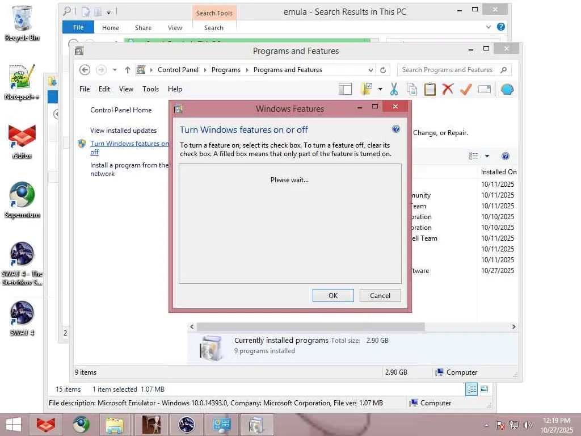Click inside the Search Programs and Features box
581x436 pixels.
447,70
